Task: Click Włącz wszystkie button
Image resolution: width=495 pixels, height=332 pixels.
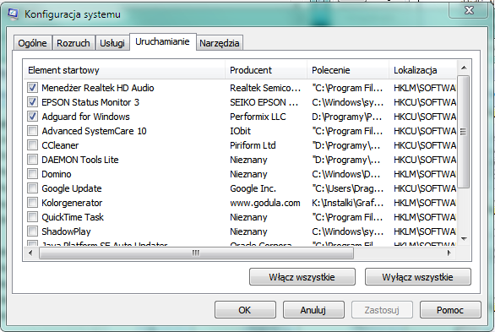Action: click(x=302, y=277)
